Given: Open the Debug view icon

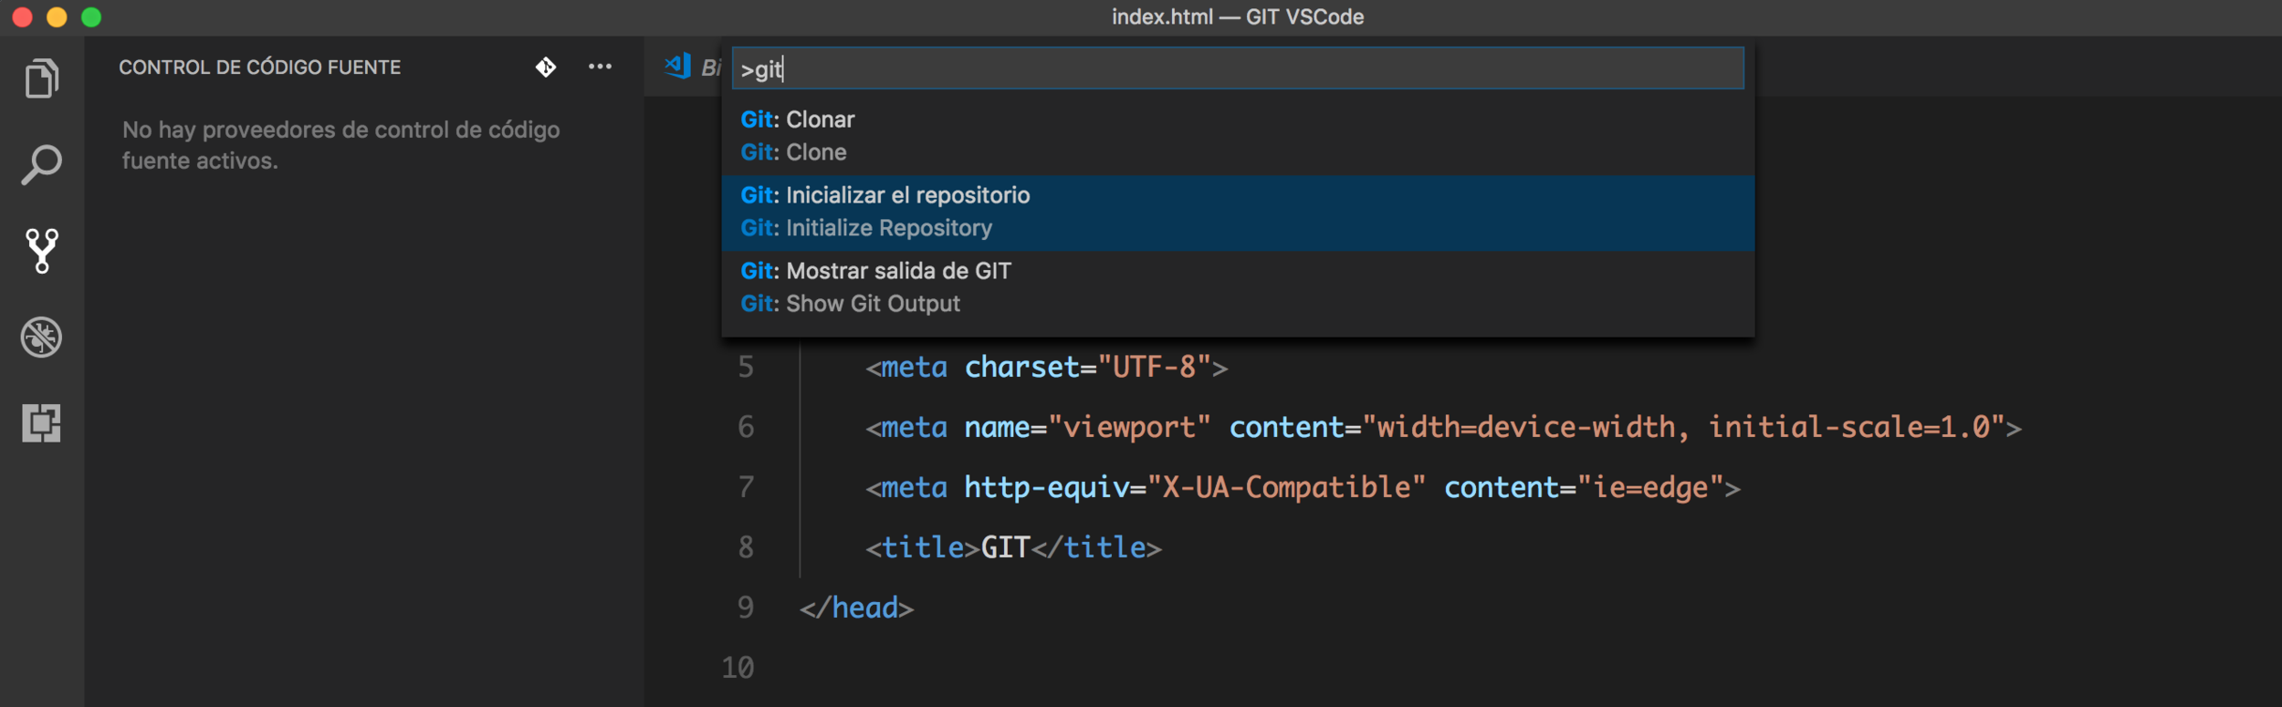Looking at the screenshot, I should [42, 338].
